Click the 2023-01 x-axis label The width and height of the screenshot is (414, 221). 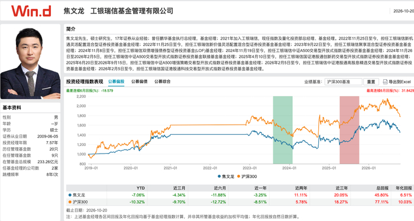pos(250,168)
